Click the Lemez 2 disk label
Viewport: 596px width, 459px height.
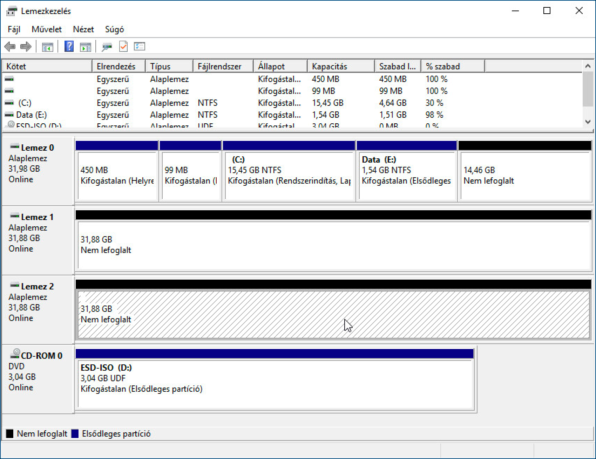(x=38, y=287)
